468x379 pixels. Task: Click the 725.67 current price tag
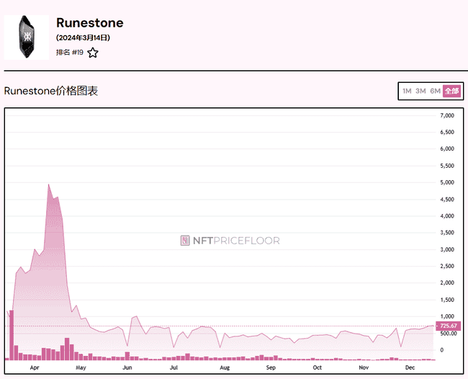click(x=449, y=326)
